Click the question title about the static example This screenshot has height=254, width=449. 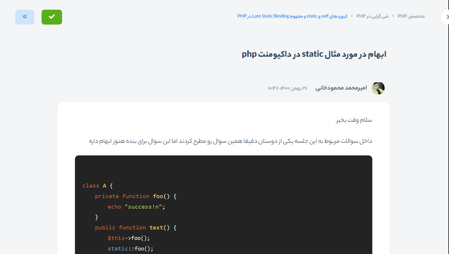[x=314, y=54]
